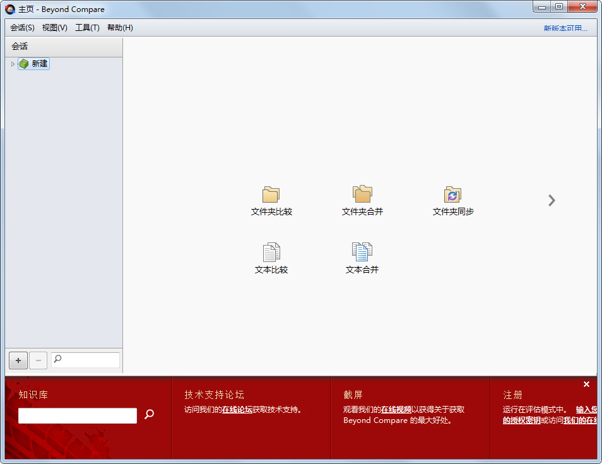Dismiss the red banner with the X icon
The width and height of the screenshot is (602, 464).
pos(586,383)
